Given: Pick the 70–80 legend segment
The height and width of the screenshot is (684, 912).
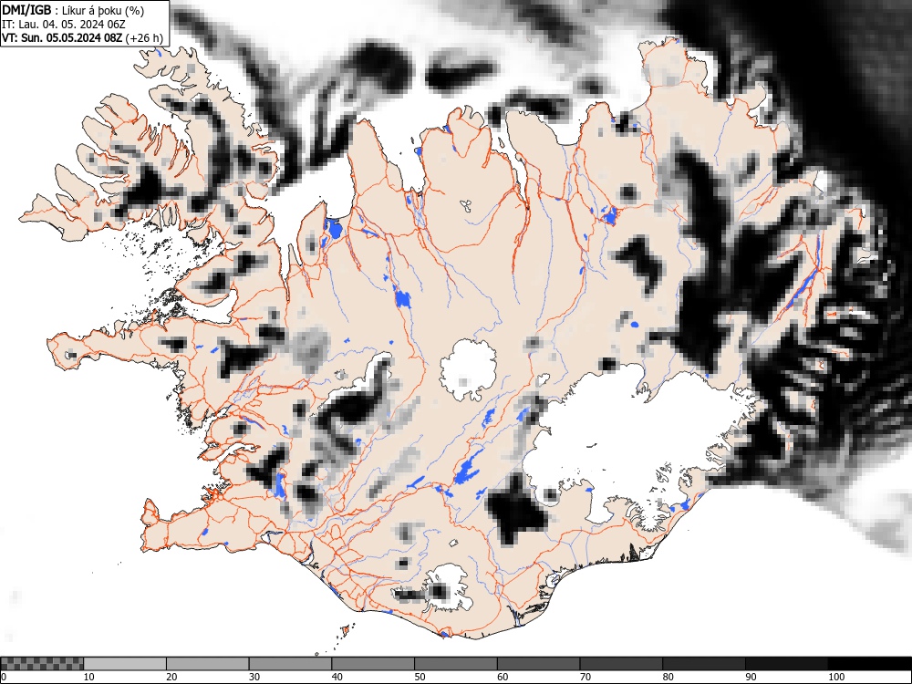Looking at the screenshot, I should click(620, 664).
